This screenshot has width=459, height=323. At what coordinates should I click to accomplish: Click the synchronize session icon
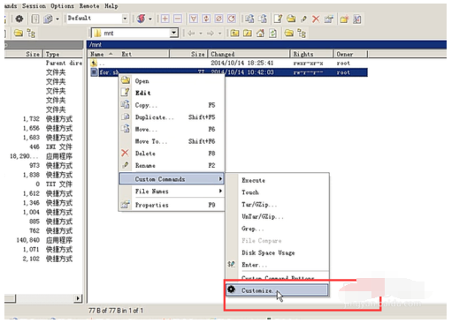pos(142,19)
